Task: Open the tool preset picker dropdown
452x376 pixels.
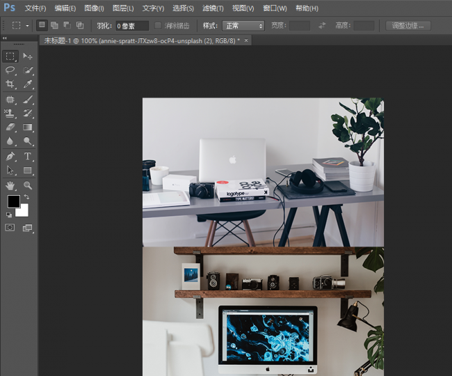Action: (27, 26)
